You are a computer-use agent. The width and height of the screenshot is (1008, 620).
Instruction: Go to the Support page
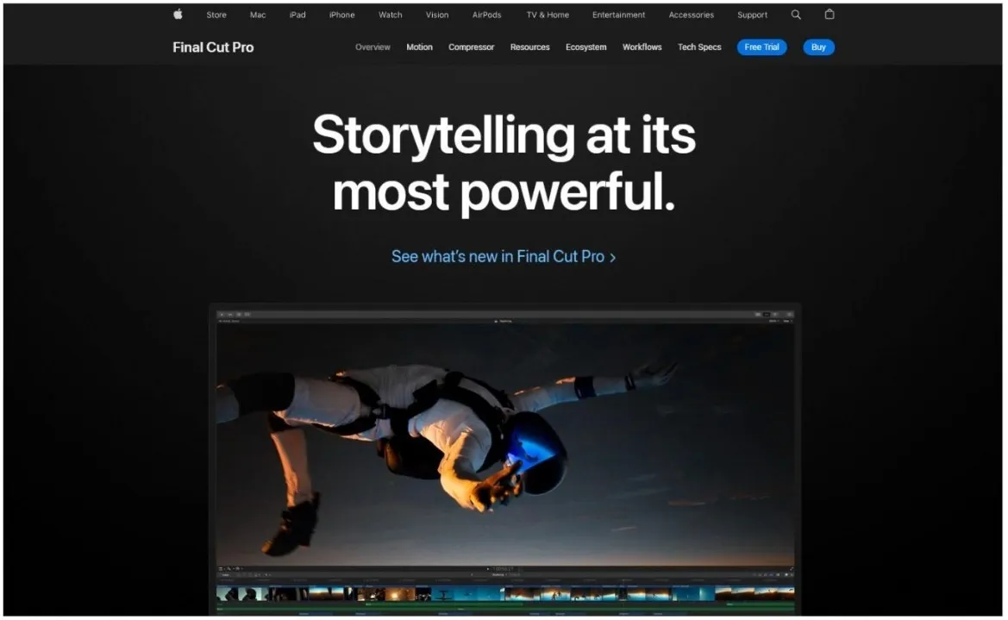pos(751,15)
